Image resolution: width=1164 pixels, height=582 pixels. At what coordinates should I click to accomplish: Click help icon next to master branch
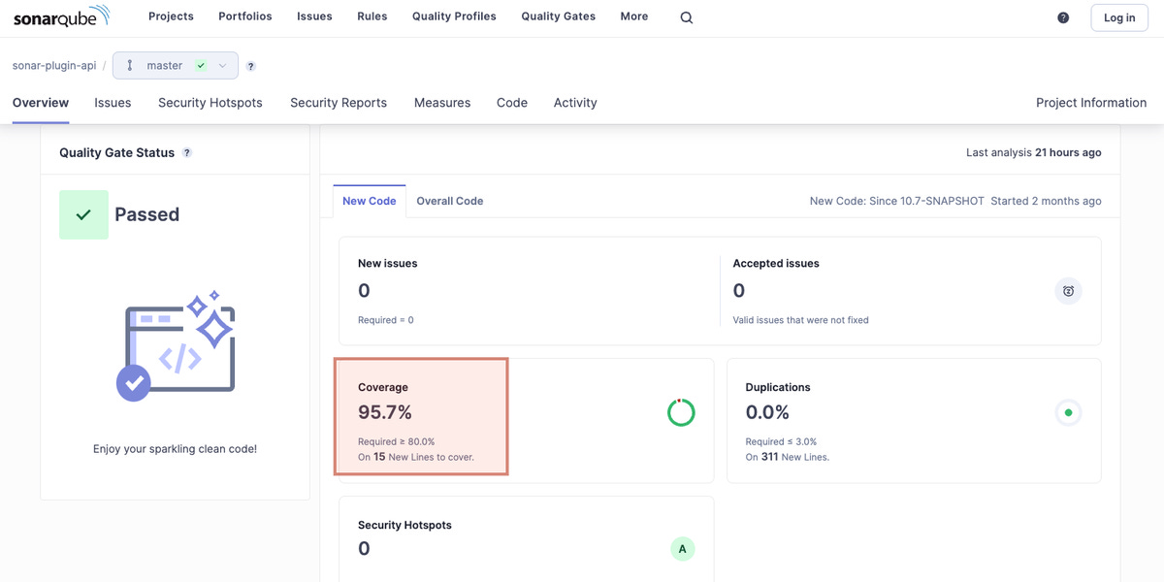point(250,66)
